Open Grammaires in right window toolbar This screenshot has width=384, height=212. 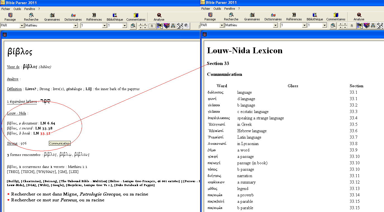click(252, 17)
